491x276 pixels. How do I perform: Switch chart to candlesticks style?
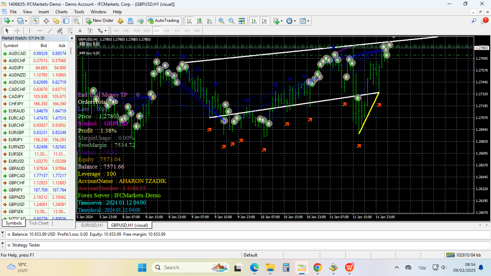[x=199, y=21]
